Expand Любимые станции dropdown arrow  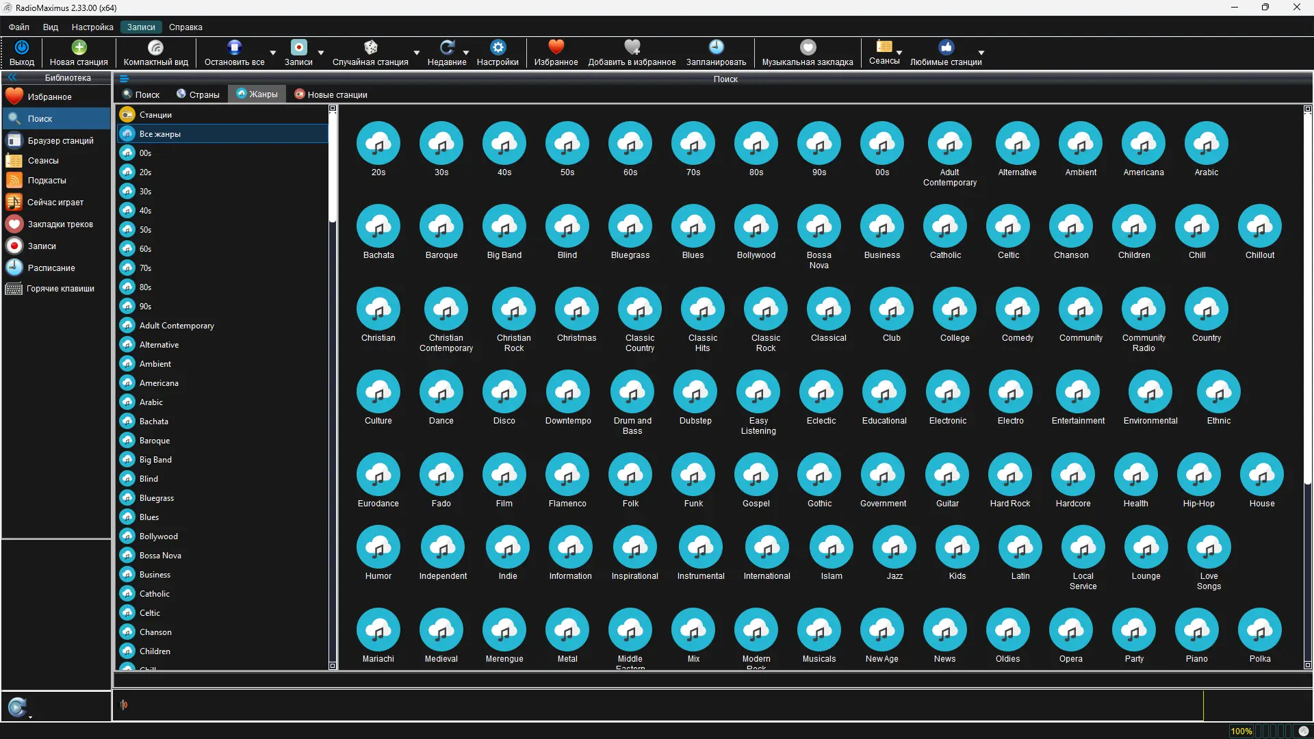tap(981, 53)
